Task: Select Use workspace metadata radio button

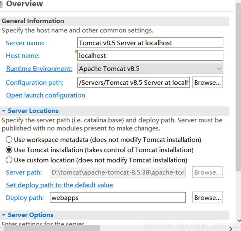Action: coord(9,140)
